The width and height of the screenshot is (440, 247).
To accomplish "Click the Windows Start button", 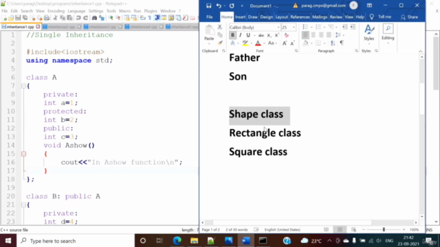I will 8,241.
